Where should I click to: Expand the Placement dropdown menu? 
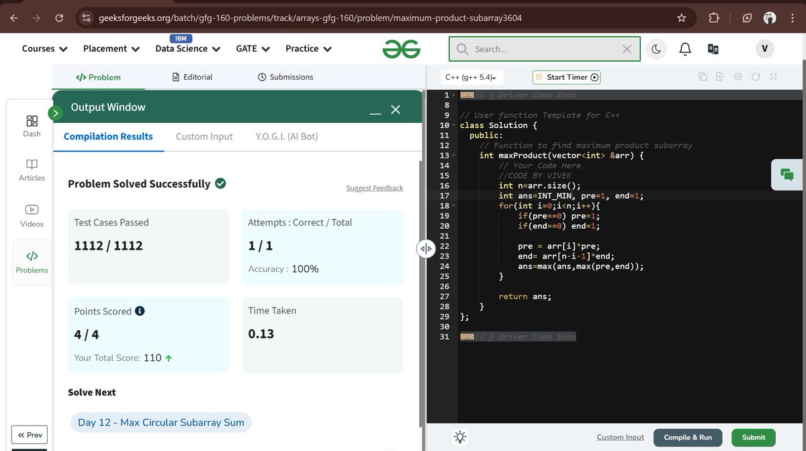(111, 49)
